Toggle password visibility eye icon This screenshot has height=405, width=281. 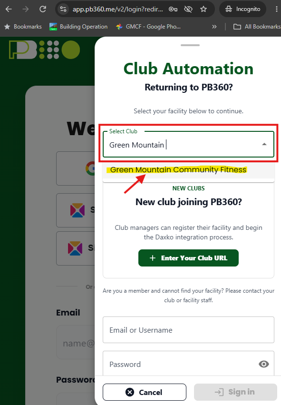264,364
